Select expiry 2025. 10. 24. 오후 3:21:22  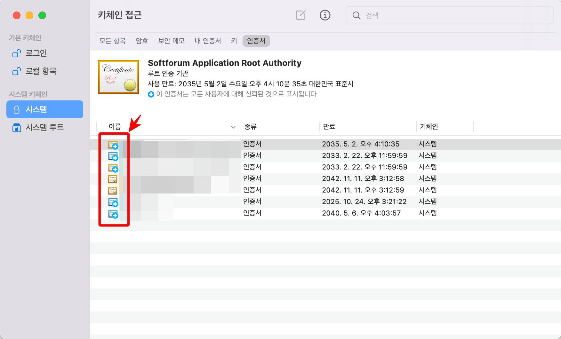(364, 201)
